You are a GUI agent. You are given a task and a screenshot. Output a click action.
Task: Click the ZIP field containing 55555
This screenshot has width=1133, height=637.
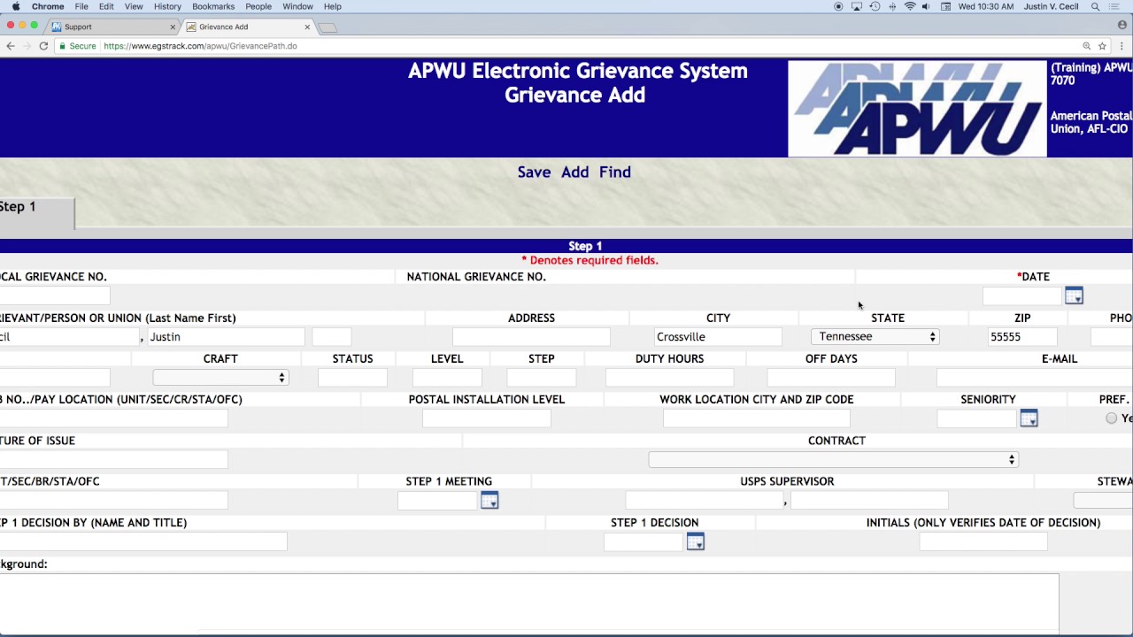click(x=1022, y=337)
